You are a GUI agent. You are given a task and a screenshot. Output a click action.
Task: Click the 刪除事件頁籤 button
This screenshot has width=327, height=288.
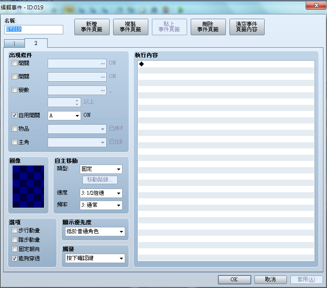pyautogui.click(x=208, y=27)
